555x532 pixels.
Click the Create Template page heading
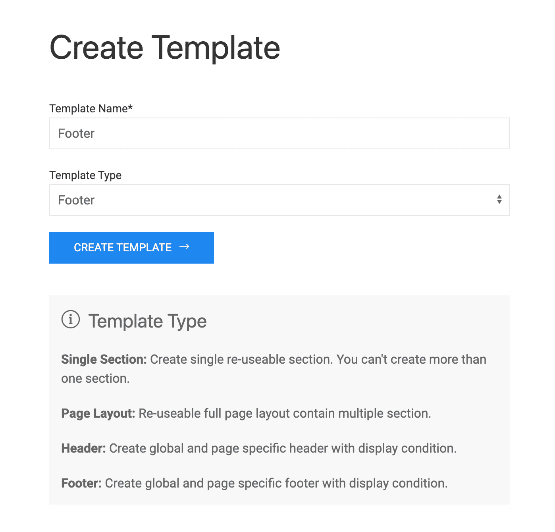164,47
